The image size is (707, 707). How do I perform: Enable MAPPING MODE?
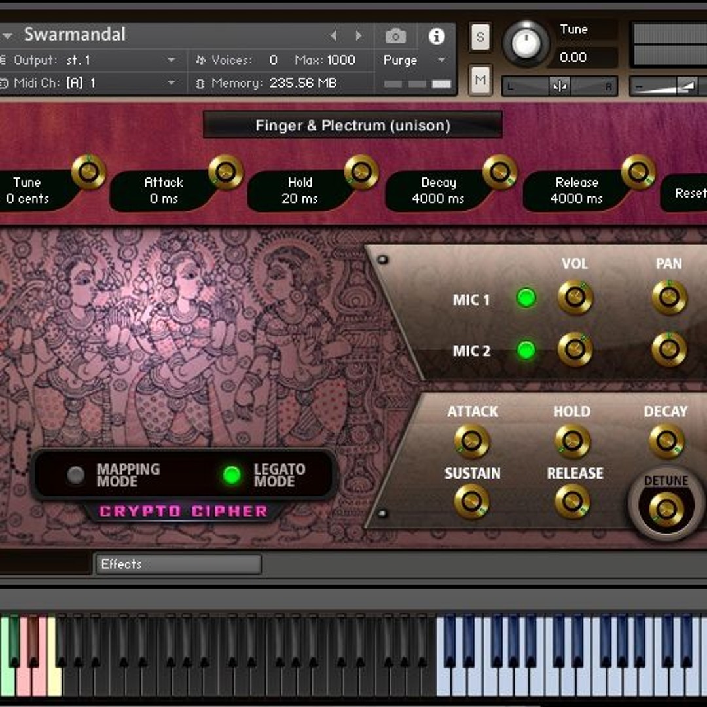click(x=76, y=476)
